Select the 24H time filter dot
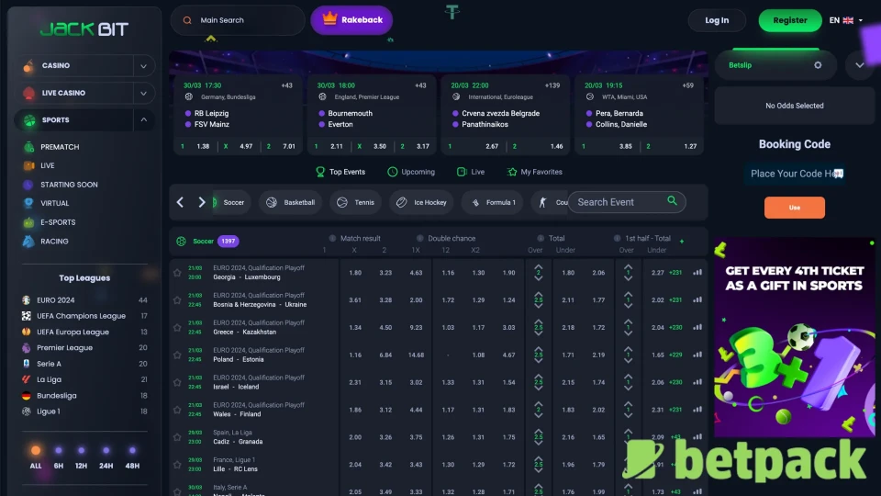The height and width of the screenshot is (496, 881). click(x=106, y=450)
